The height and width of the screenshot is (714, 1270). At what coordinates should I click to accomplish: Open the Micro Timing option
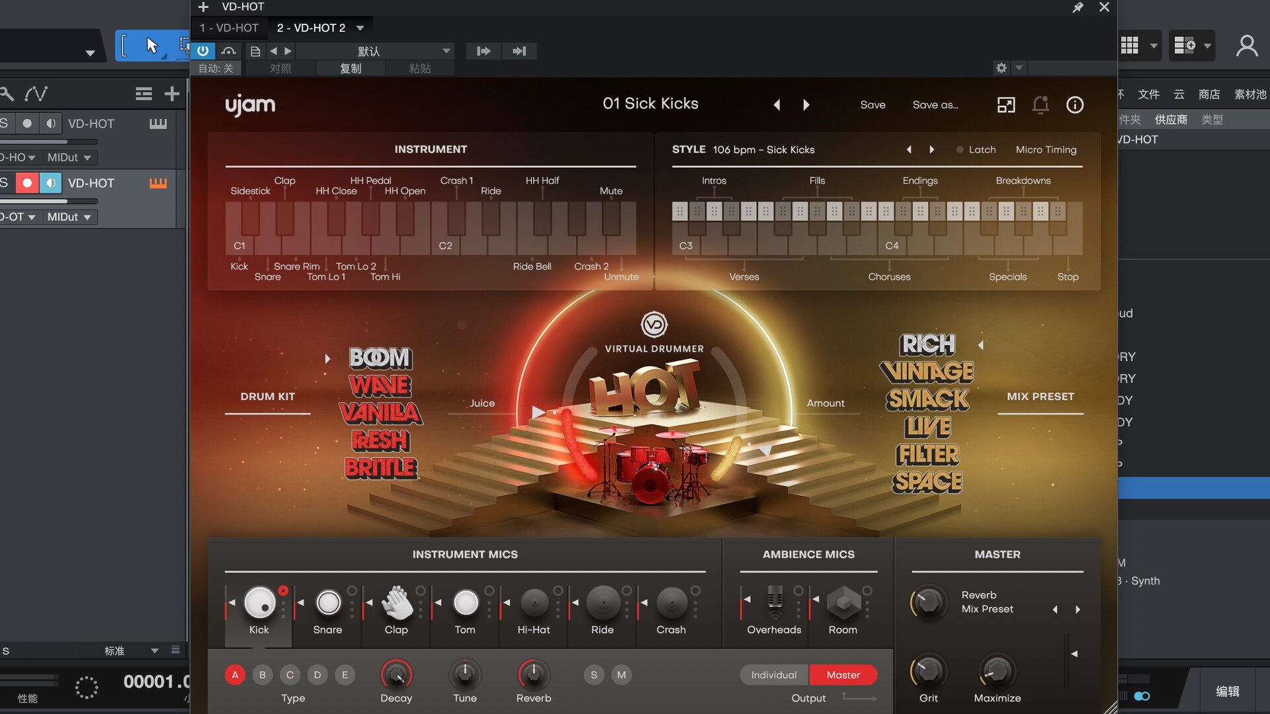tap(1046, 149)
